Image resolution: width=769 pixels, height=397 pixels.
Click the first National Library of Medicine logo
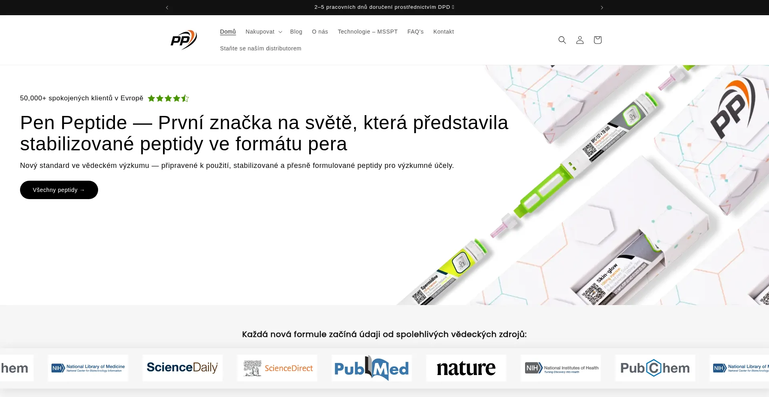(88, 368)
